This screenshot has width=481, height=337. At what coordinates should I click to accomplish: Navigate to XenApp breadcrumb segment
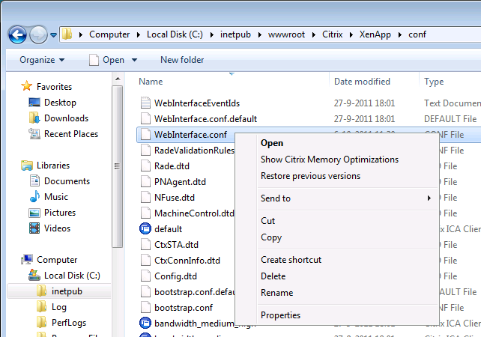(375, 34)
